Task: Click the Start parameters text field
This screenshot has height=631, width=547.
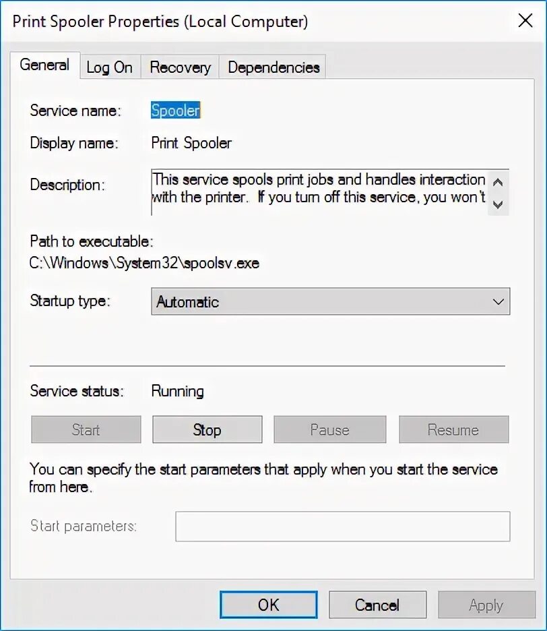Action: [x=343, y=527]
